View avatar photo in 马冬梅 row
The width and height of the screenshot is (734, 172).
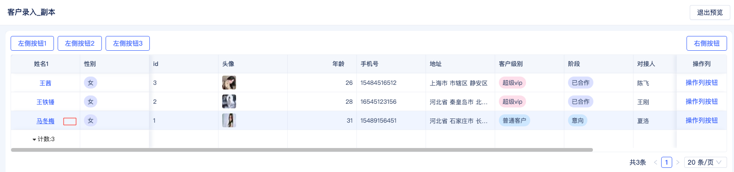click(229, 120)
